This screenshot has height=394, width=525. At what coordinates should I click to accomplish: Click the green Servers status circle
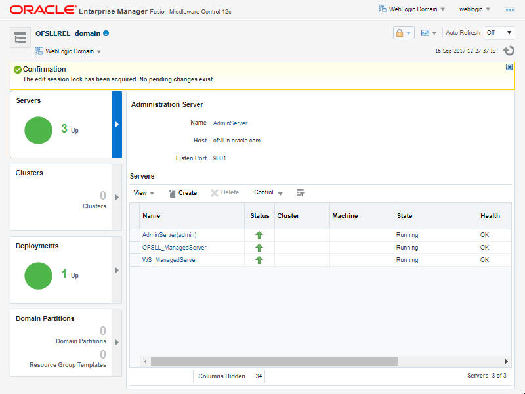pyautogui.click(x=38, y=130)
